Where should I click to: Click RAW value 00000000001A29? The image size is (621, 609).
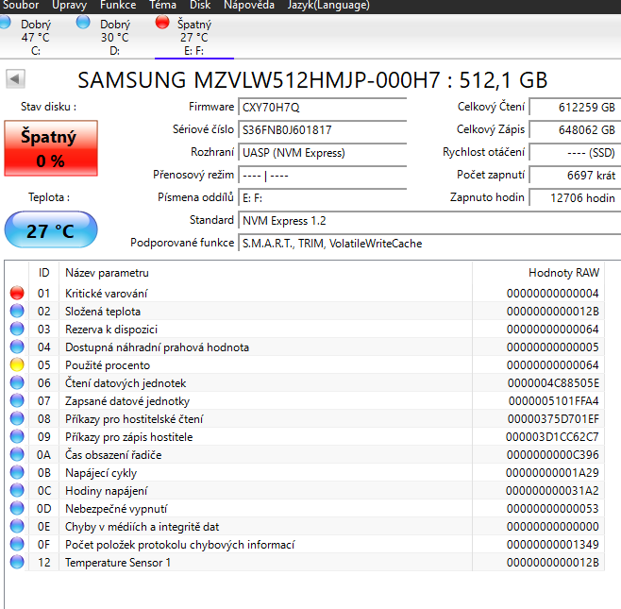coord(552,473)
